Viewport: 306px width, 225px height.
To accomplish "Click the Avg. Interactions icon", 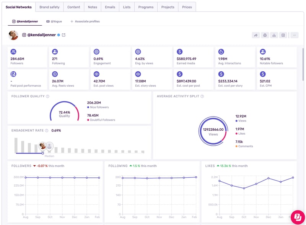I will tap(221, 52).
